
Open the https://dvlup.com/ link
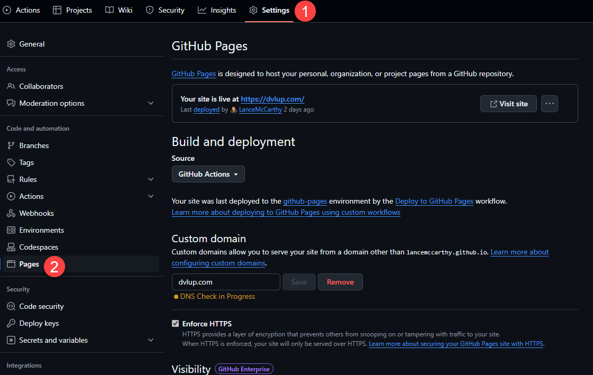click(x=272, y=99)
